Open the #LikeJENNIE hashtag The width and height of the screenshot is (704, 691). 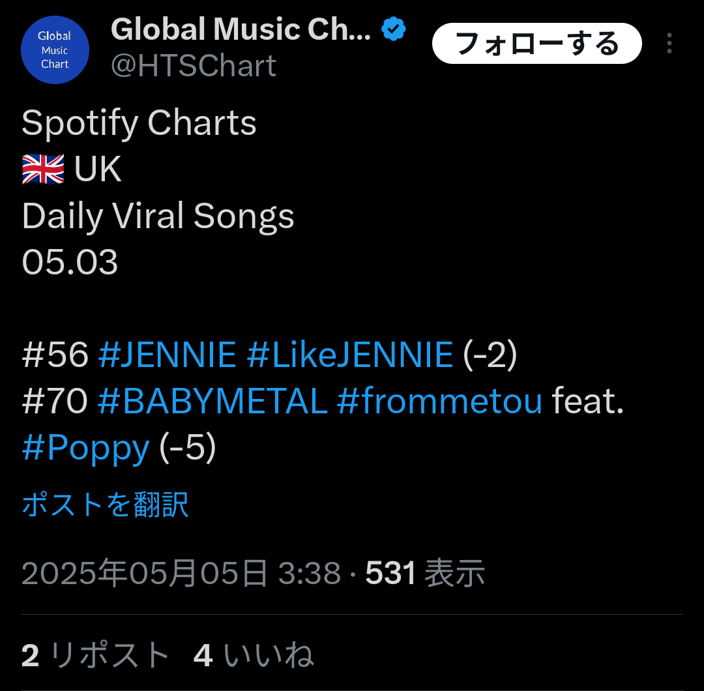[350, 355]
